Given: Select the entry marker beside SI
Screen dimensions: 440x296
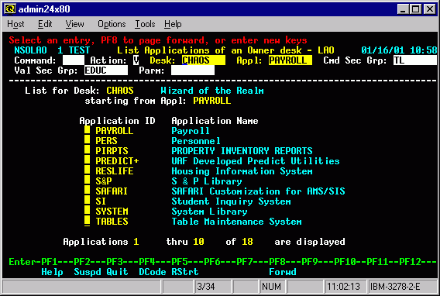Looking at the screenshot, I should (88, 201).
